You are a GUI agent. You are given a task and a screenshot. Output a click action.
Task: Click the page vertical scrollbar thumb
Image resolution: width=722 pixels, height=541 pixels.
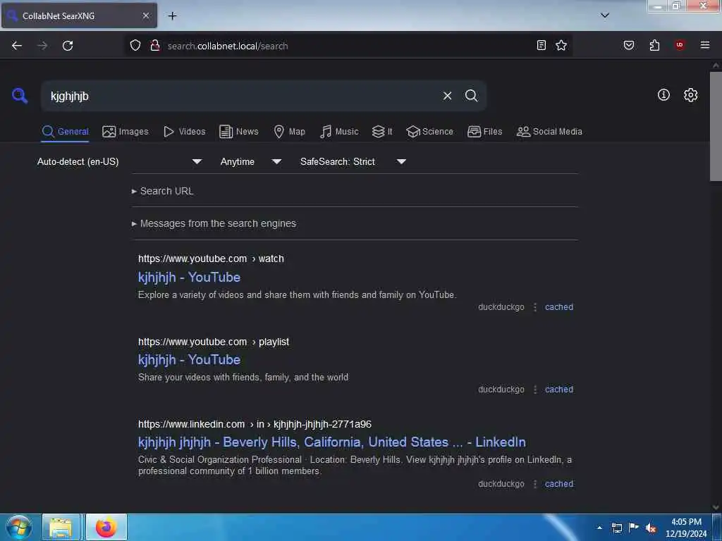pos(716,126)
